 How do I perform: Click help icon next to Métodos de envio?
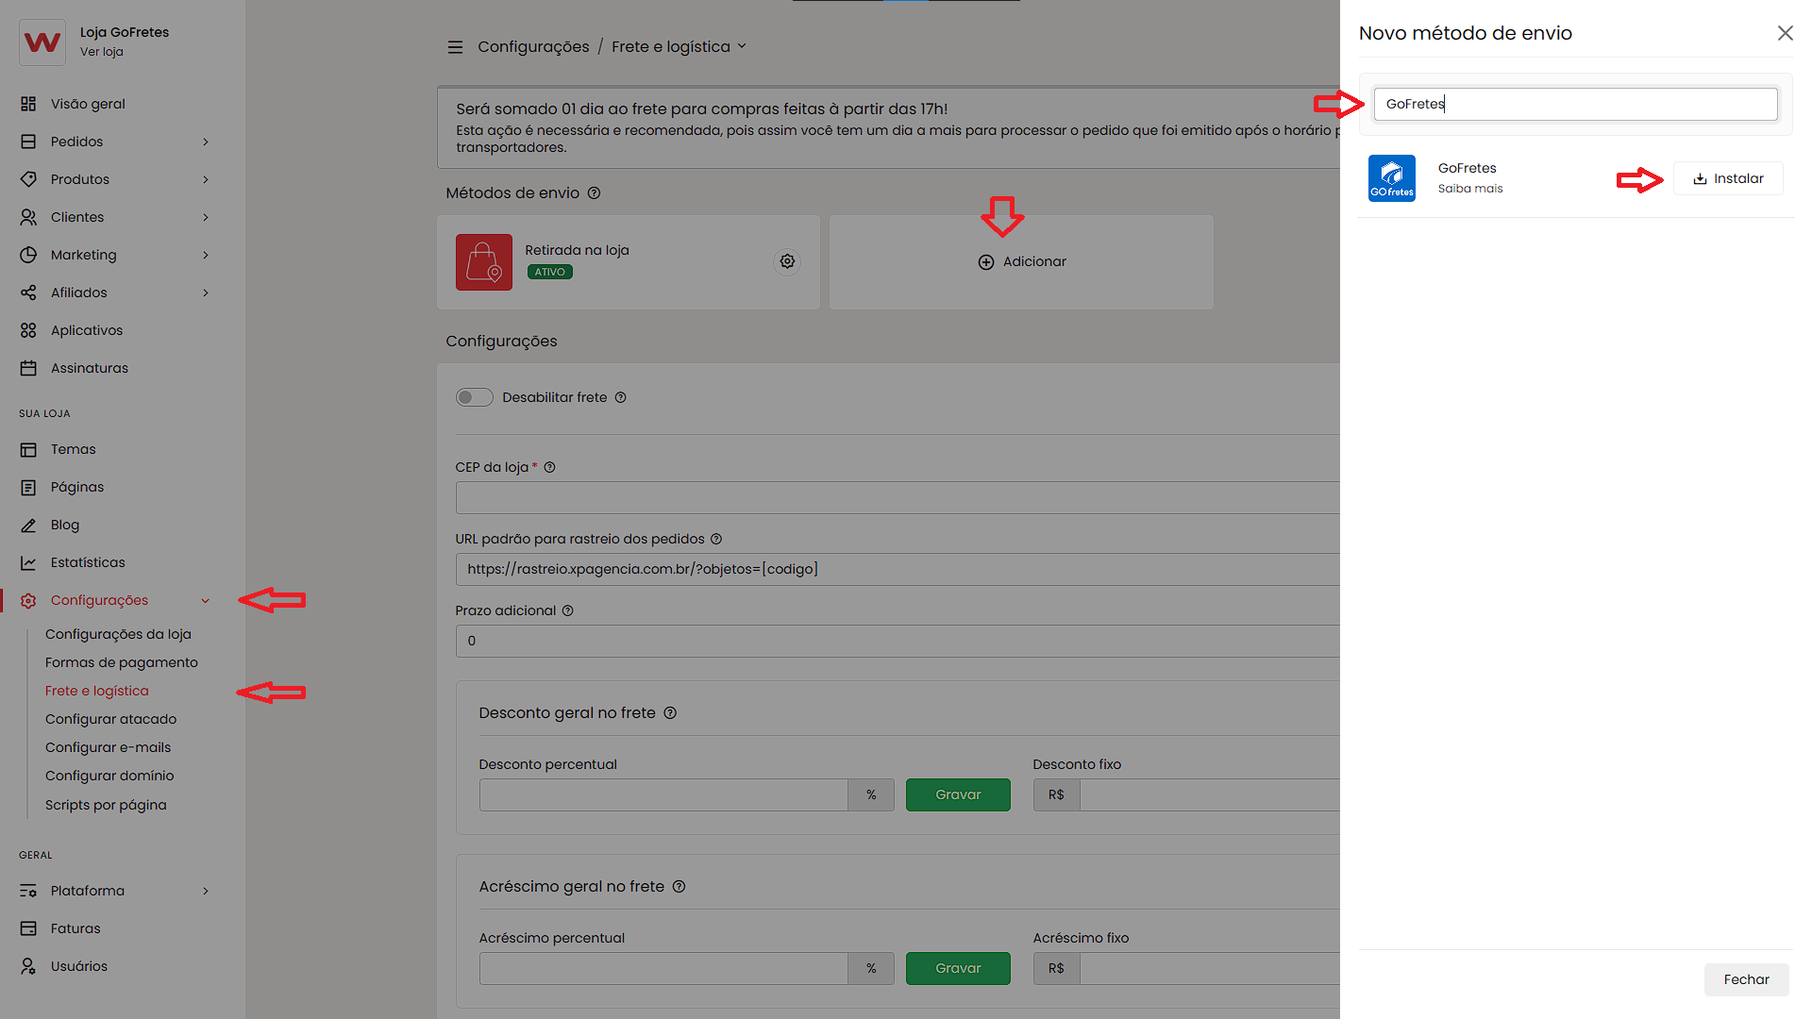(x=594, y=193)
